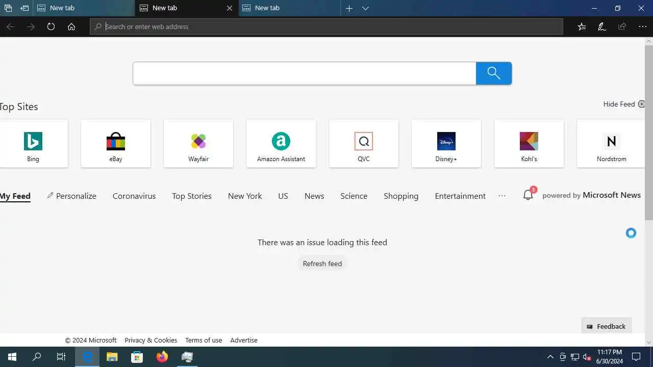Open the Windows Start menu
Screen dimensions: 653x367
[12, 357]
